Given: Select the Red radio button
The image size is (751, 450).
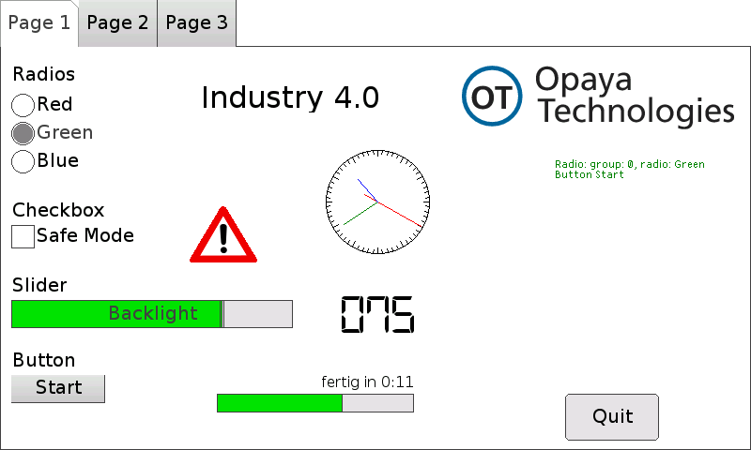Looking at the screenshot, I should pyautogui.click(x=23, y=105).
